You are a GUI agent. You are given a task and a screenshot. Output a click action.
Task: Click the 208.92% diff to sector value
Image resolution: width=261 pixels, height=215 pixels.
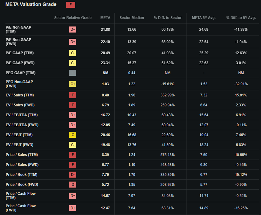coord(168,184)
